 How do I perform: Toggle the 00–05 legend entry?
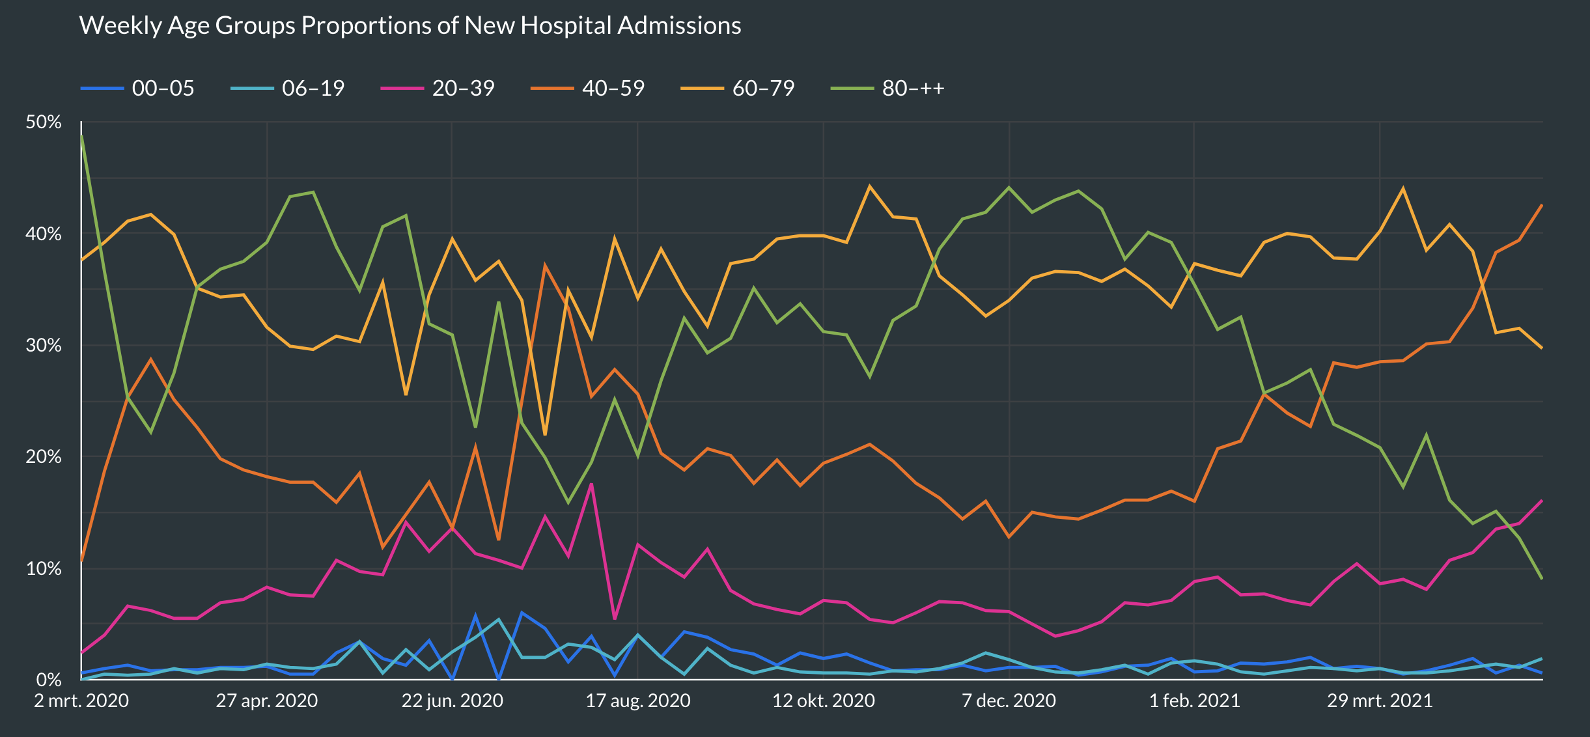(162, 88)
